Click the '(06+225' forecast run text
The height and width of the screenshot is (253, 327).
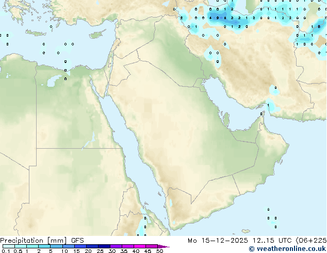click(x=311, y=241)
